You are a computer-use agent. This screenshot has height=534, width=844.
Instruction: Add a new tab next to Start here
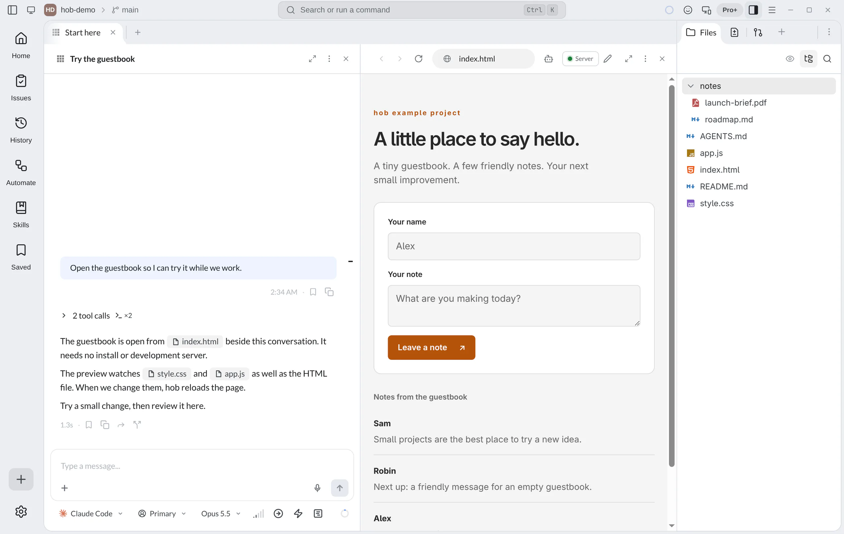tap(137, 32)
